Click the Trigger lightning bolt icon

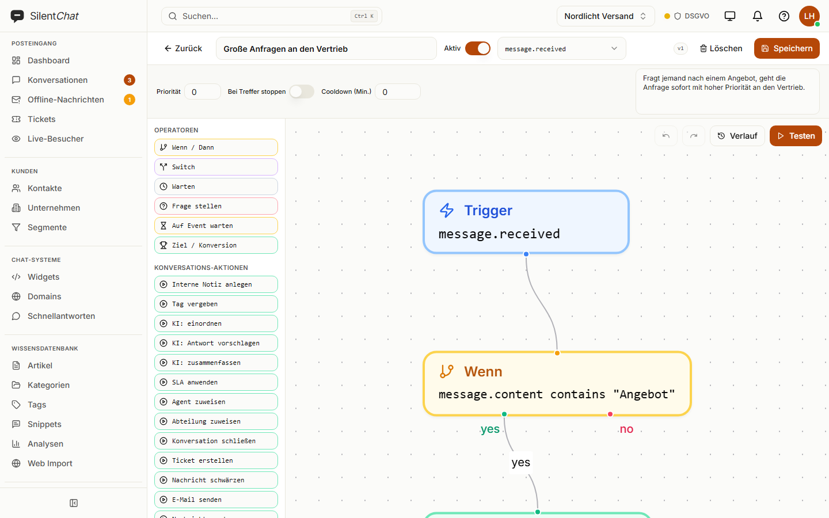pyautogui.click(x=447, y=211)
